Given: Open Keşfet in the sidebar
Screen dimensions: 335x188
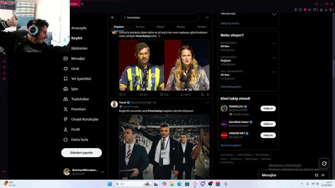Looking at the screenshot, I should [77, 38].
